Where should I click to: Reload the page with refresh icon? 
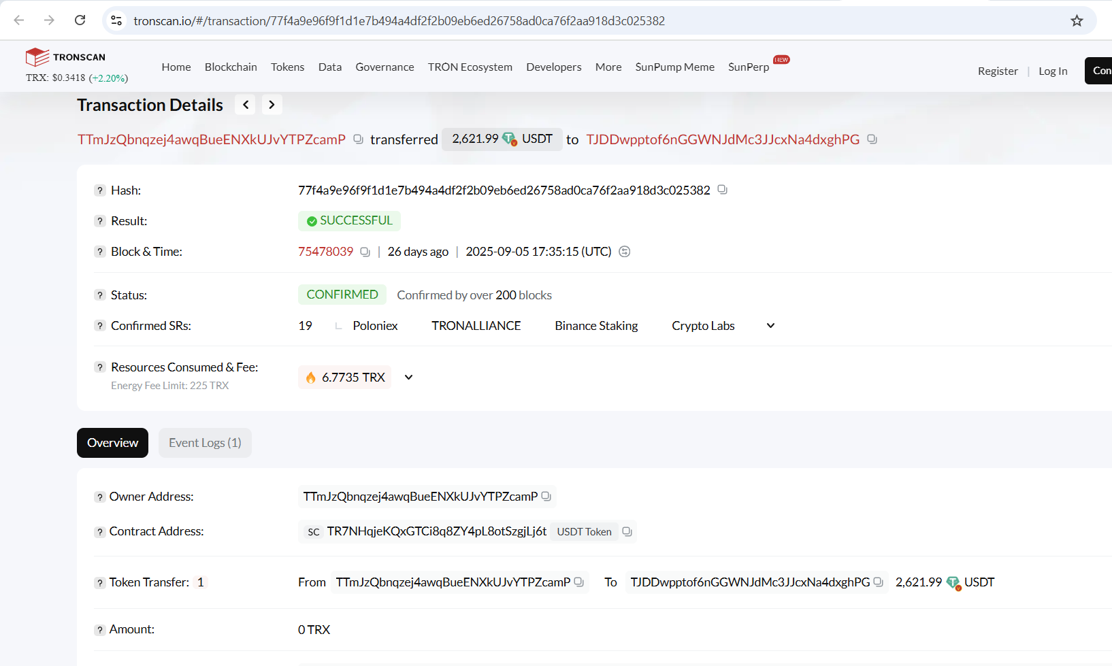pos(80,20)
